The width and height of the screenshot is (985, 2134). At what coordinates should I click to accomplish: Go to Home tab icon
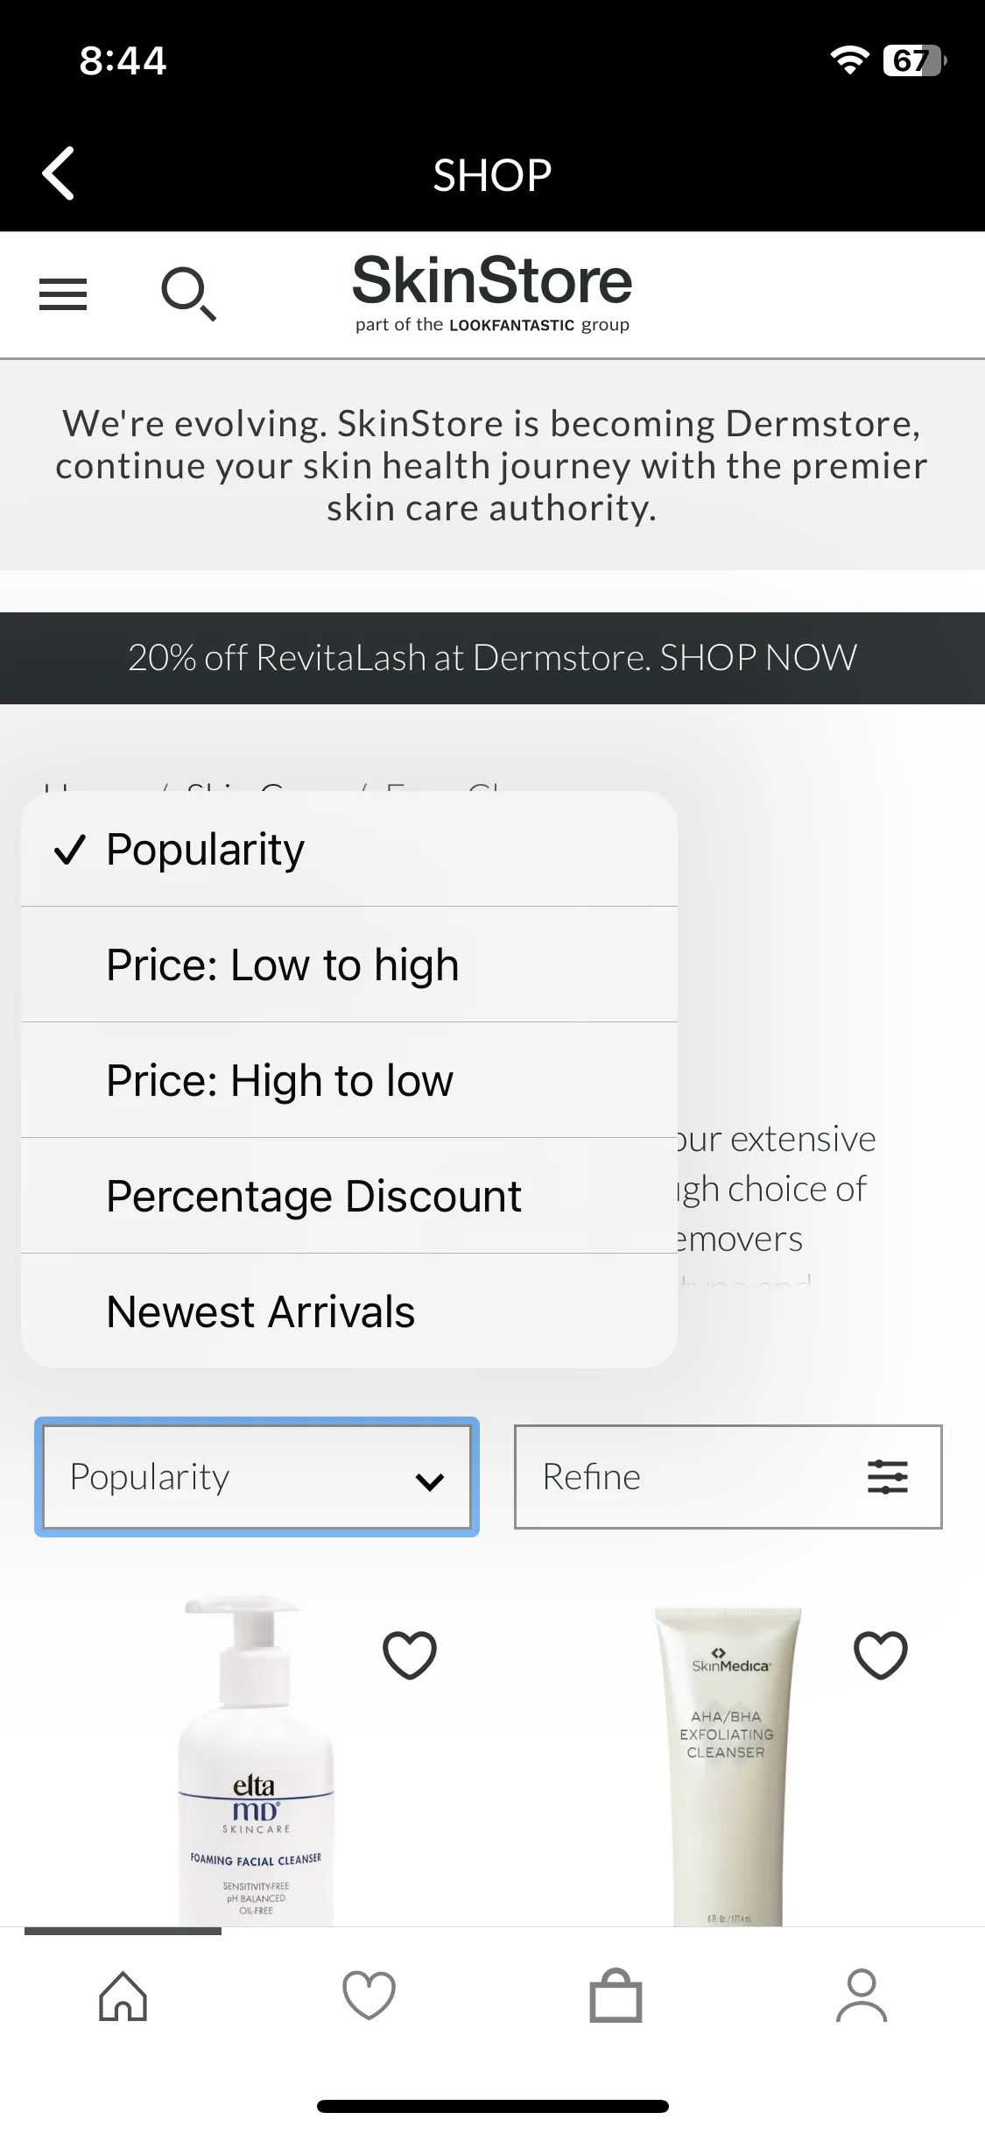click(x=123, y=1996)
